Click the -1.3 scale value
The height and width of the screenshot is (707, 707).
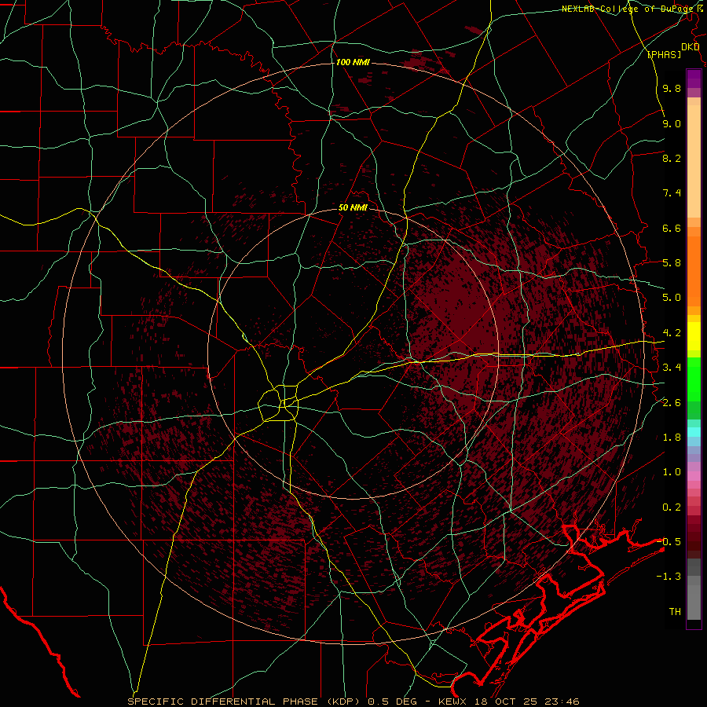point(669,577)
